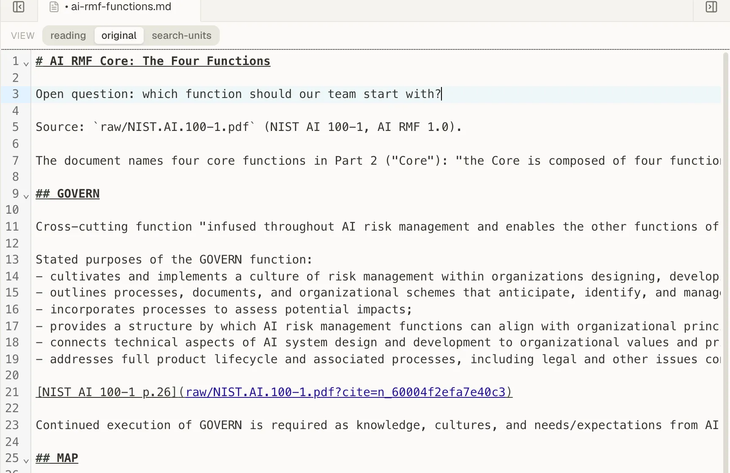Image resolution: width=730 pixels, height=473 pixels.
Task: Switch to the original view
Action: tap(119, 35)
